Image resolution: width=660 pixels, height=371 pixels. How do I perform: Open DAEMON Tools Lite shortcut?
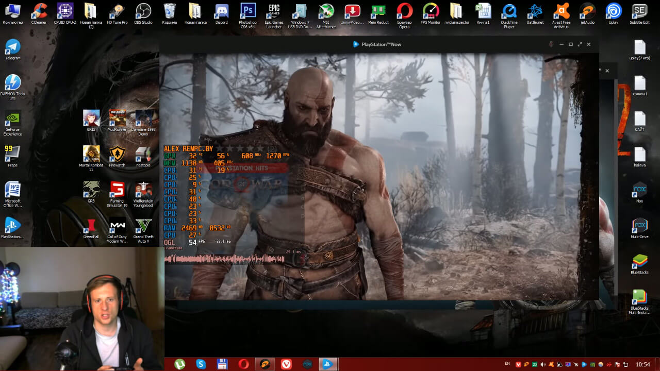[x=12, y=87]
